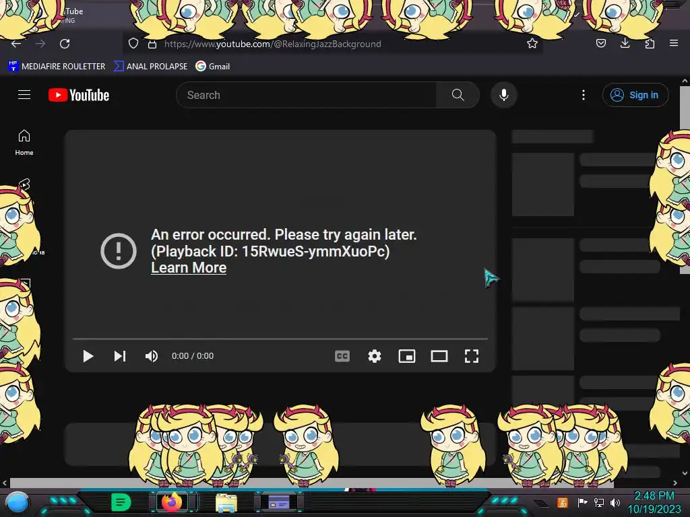Bookmark this page with the star
This screenshot has width=690, height=517.
(532, 43)
